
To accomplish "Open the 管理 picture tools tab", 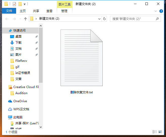I will click(x=64, y=11).
